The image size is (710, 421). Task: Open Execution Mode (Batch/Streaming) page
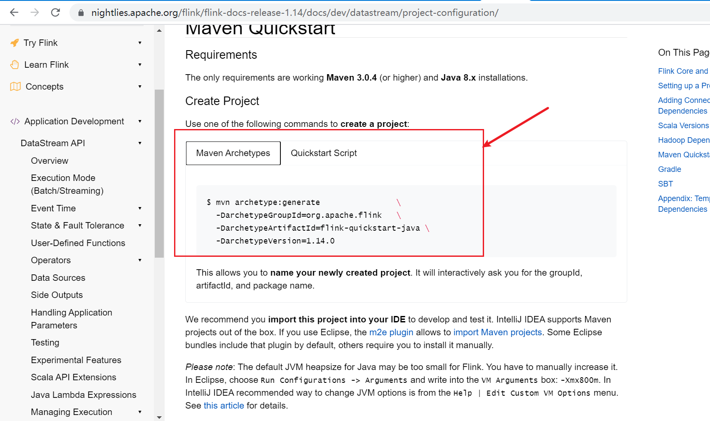67,184
